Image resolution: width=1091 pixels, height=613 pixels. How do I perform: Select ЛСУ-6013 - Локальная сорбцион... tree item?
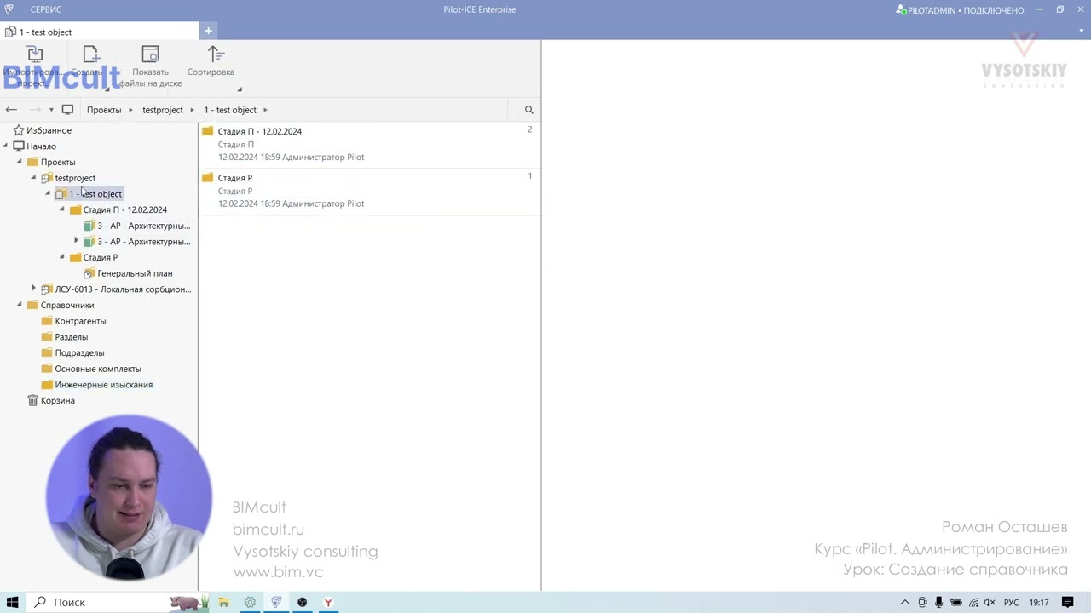123,289
